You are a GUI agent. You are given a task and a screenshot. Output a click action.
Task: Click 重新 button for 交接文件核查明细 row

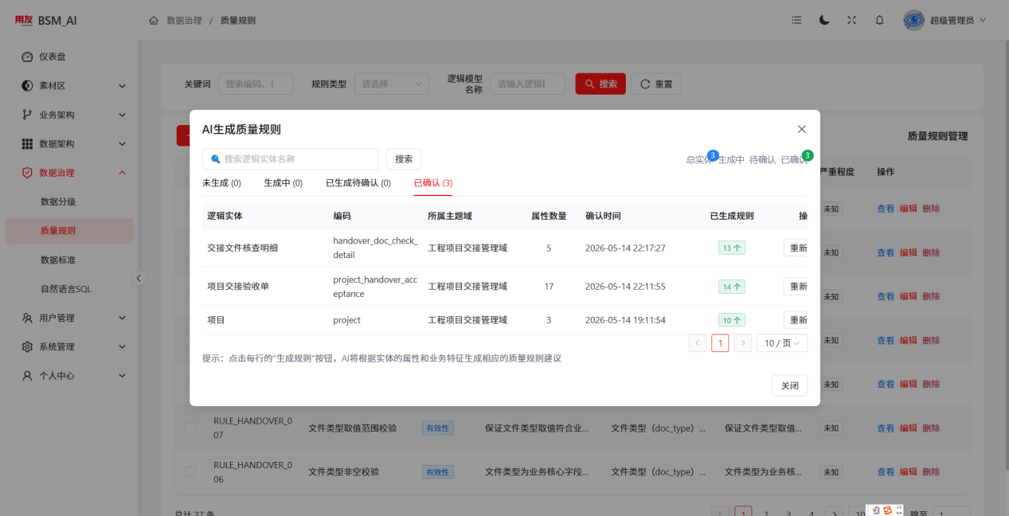point(796,248)
